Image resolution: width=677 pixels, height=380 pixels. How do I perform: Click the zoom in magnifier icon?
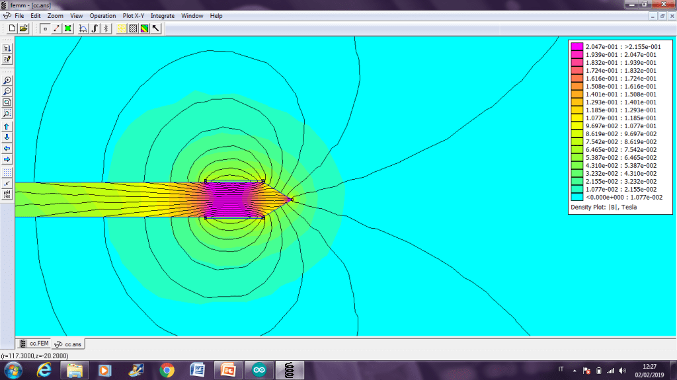click(7, 80)
